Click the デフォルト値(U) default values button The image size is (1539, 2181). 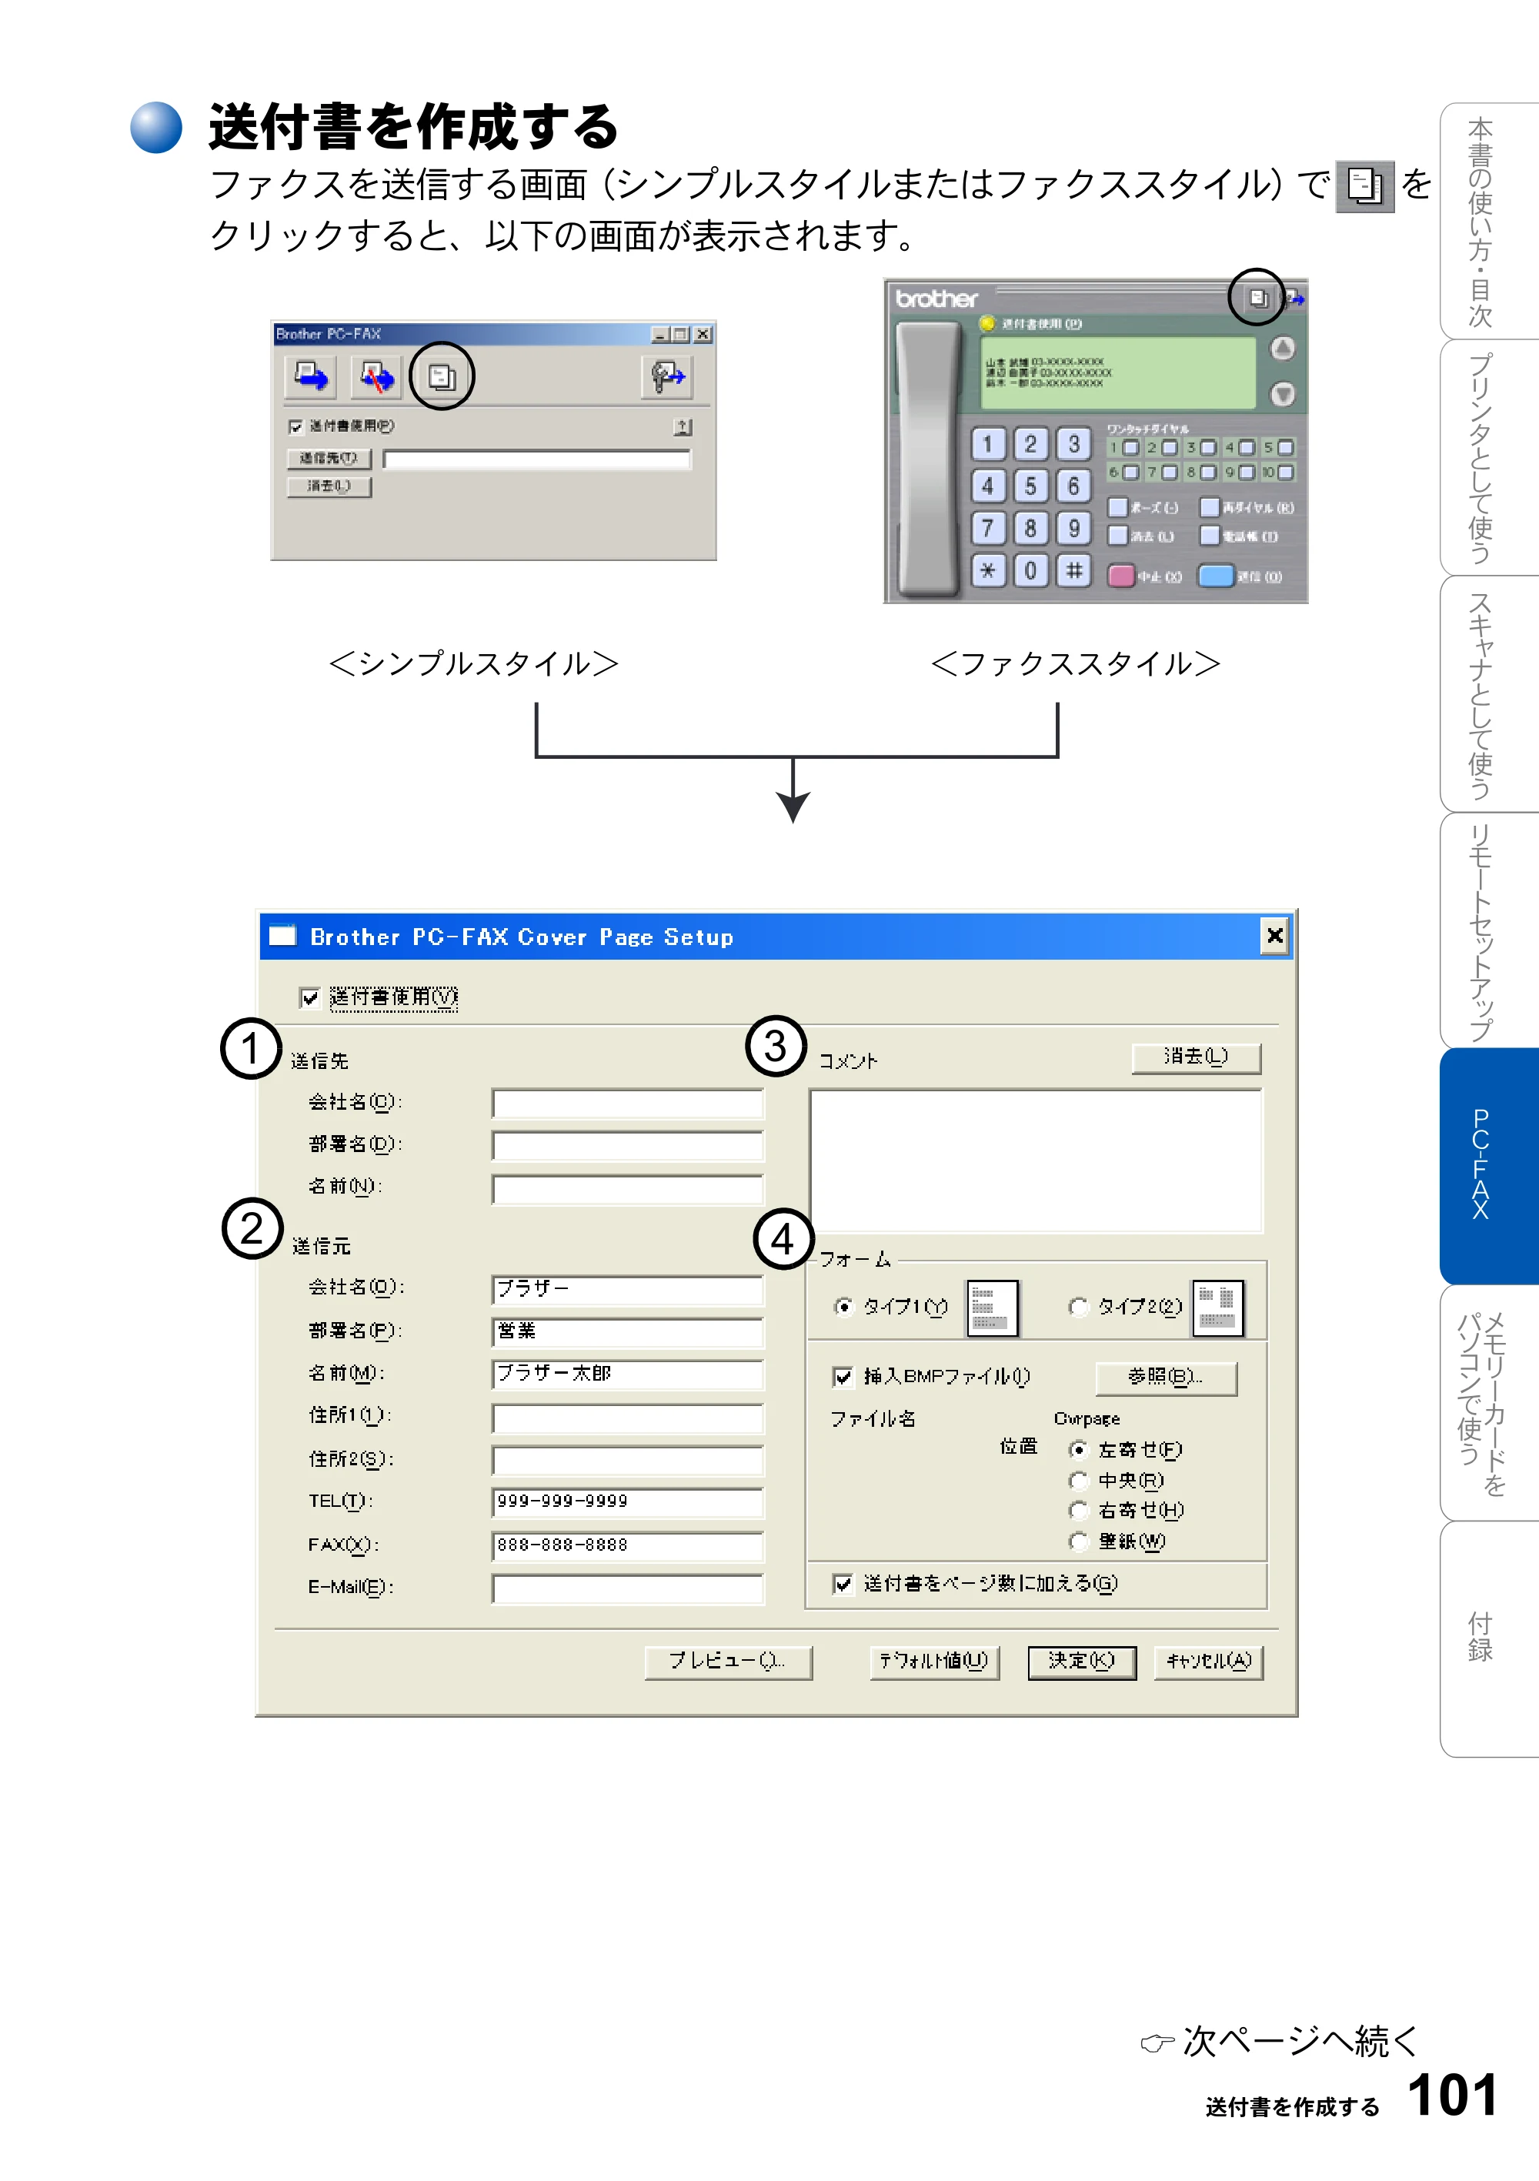[934, 1662]
